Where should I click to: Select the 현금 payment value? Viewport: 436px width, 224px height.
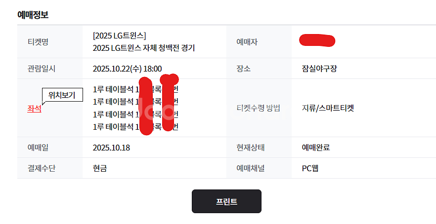[x=100, y=168]
